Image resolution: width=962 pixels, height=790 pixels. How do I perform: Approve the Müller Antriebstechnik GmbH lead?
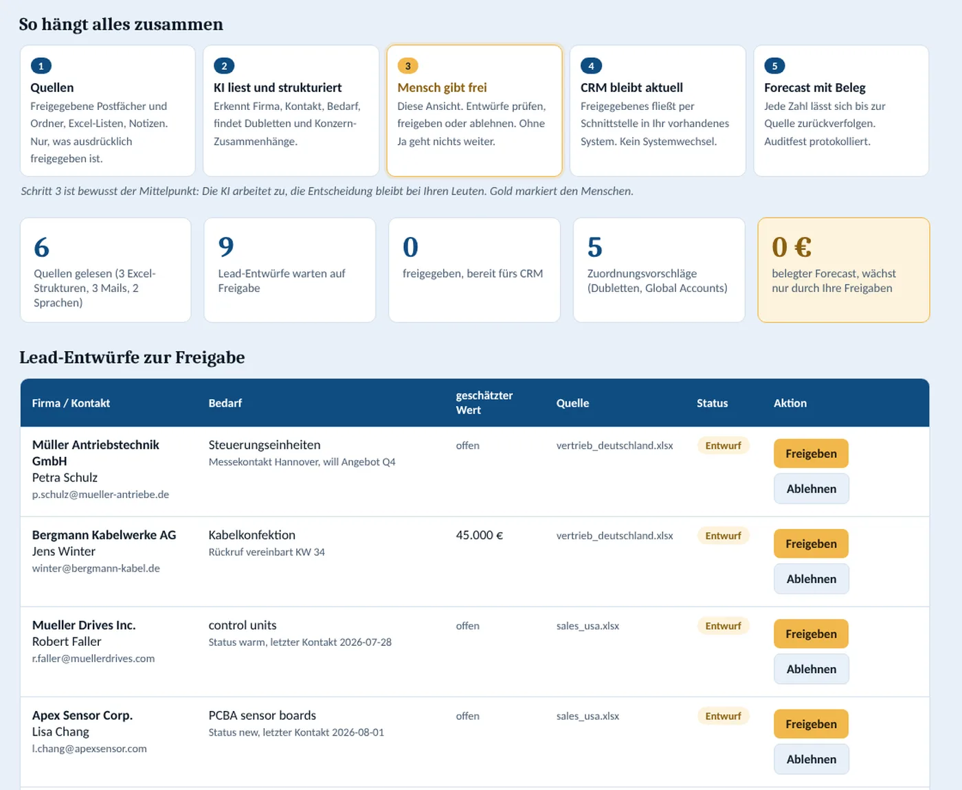(811, 453)
